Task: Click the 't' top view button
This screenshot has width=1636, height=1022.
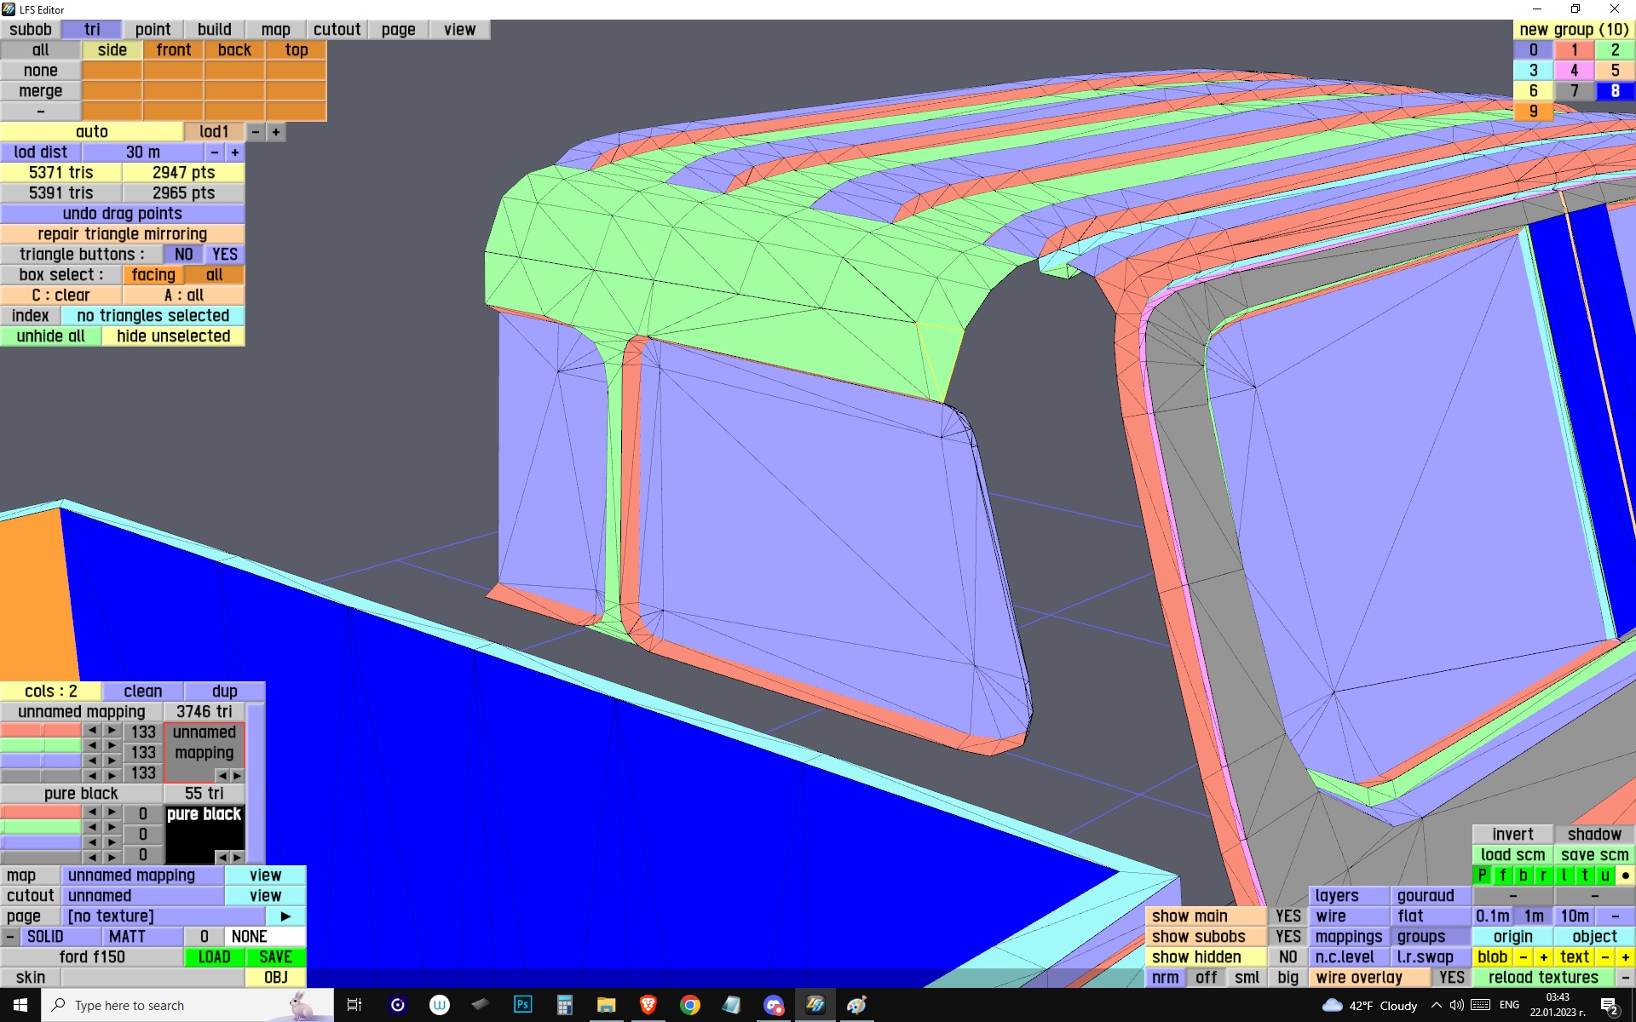Action: pos(1584,876)
